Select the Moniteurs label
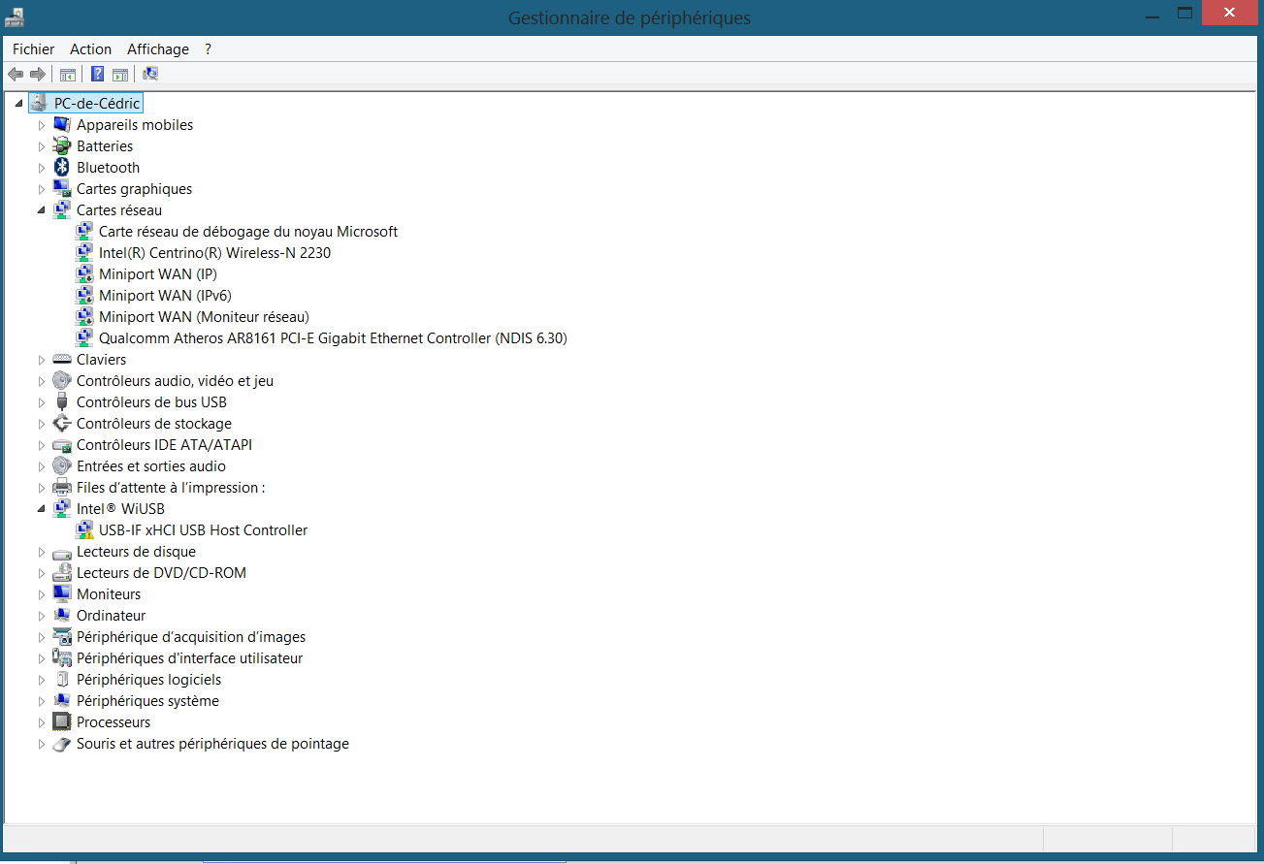Image resolution: width=1264 pixels, height=864 pixels. click(109, 593)
